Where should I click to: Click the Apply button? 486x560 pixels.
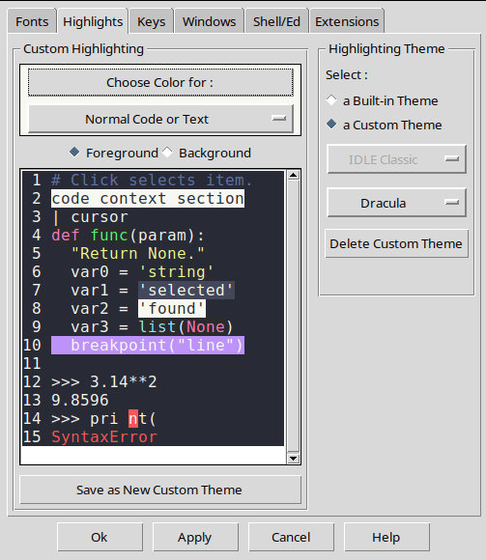pyautogui.click(x=195, y=537)
